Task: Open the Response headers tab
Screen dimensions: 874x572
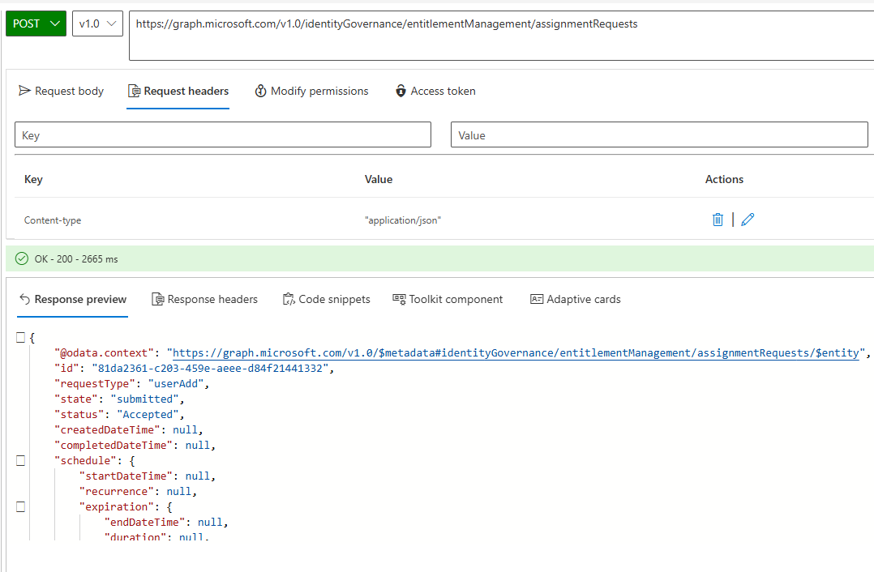Action: (x=204, y=299)
